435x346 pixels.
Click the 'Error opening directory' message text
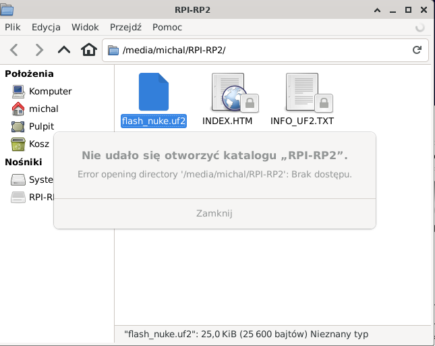pos(214,174)
